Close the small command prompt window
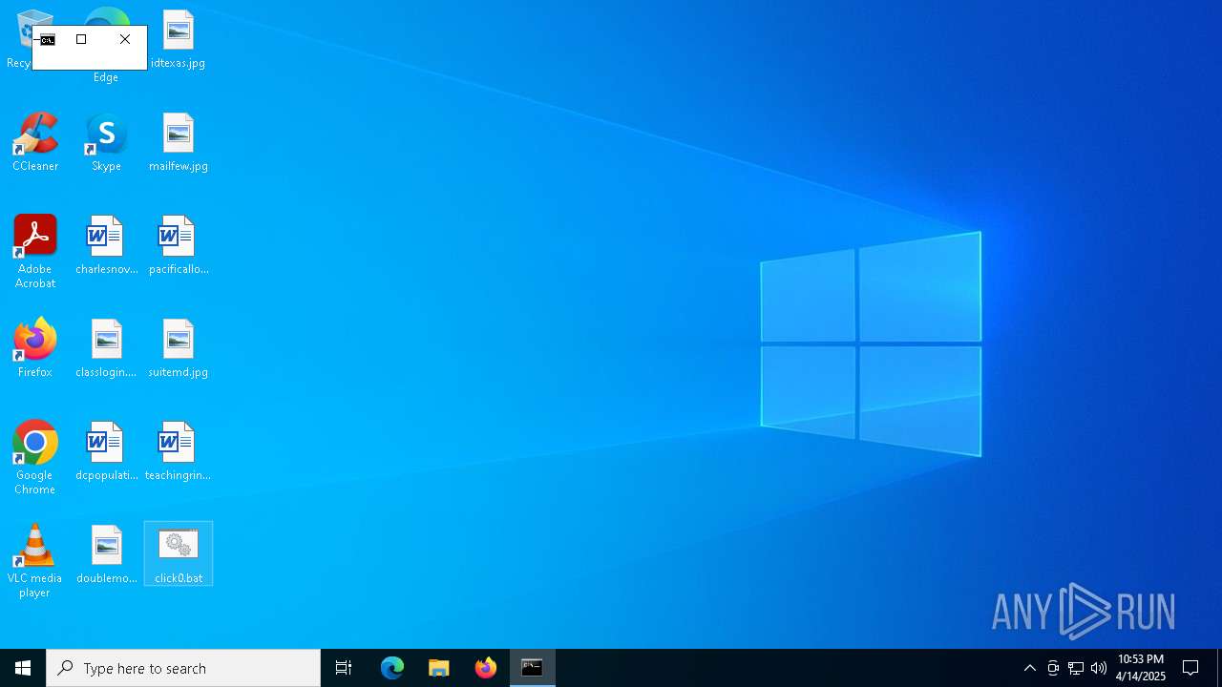The height and width of the screenshot is (687, 1222). coord(125,39)
